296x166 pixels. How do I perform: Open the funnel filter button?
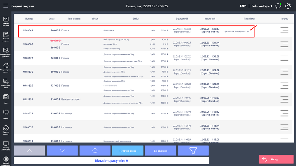point(193,151)
